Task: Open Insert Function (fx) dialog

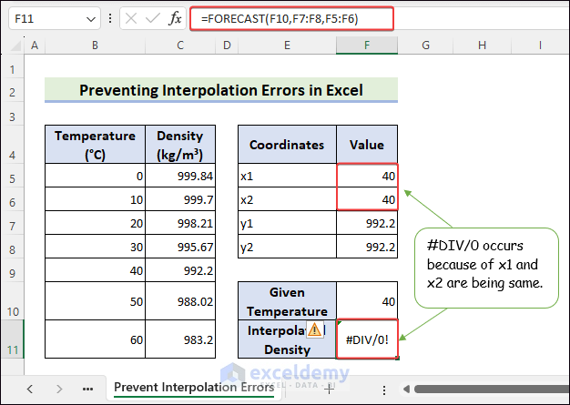Action: 175,18
